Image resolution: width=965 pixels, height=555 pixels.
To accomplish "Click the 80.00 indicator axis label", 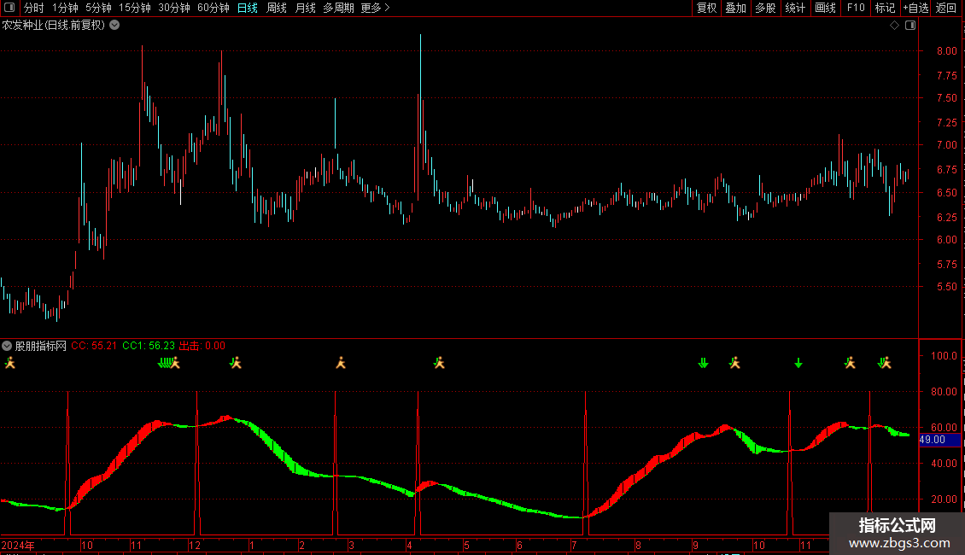I will coord(944,392).
